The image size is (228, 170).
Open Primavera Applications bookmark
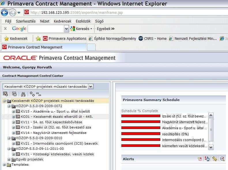tap(65, 39)
